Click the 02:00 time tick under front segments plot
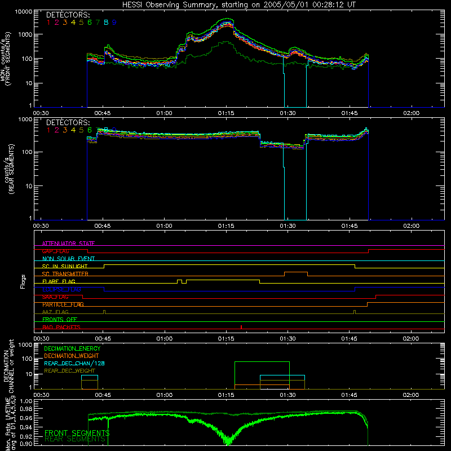Viewport: 451px width, 451px height. pos(412,113)
